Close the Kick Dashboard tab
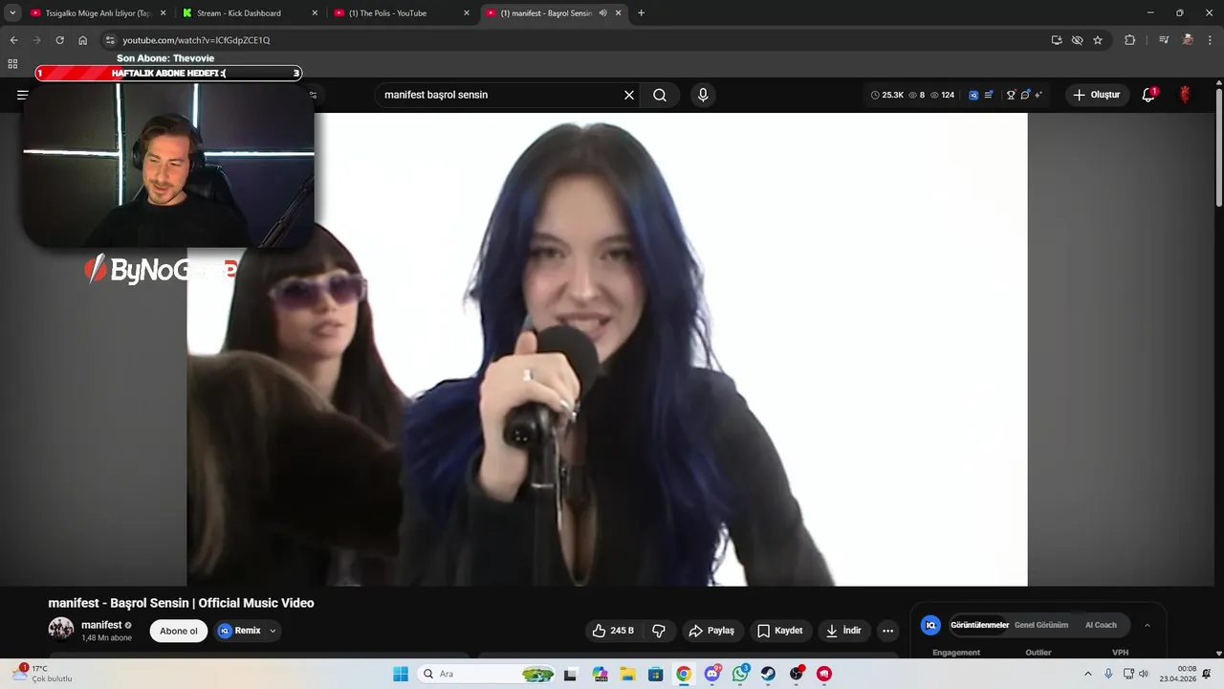This screenshot has height=689, width=1224. click(x=315, y=13)
